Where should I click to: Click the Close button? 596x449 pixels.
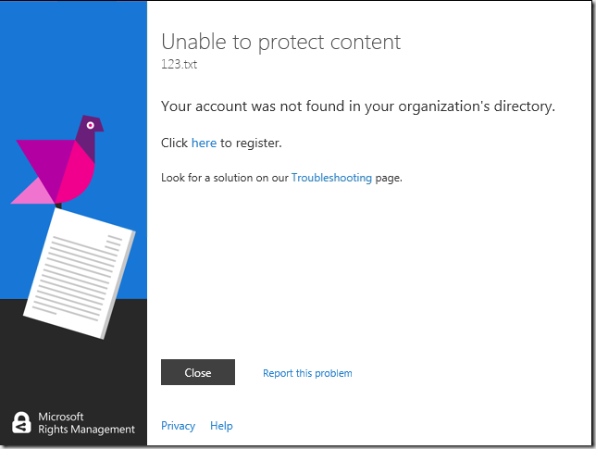pos(198,372)
